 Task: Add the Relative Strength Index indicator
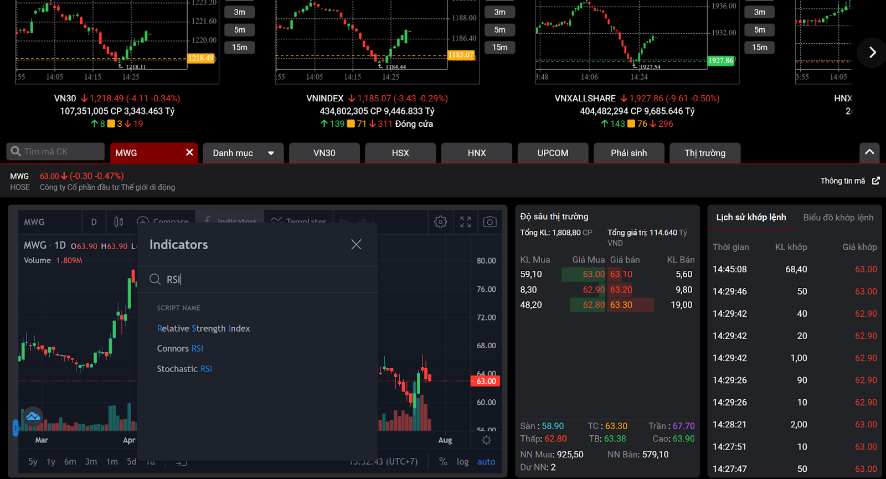click(203, 328)
